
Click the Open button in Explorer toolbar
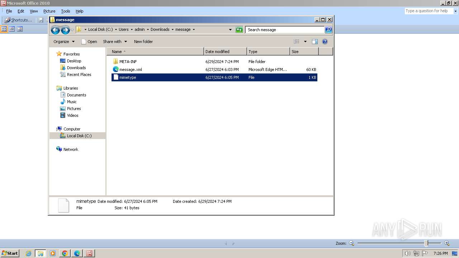pos(89,42)
